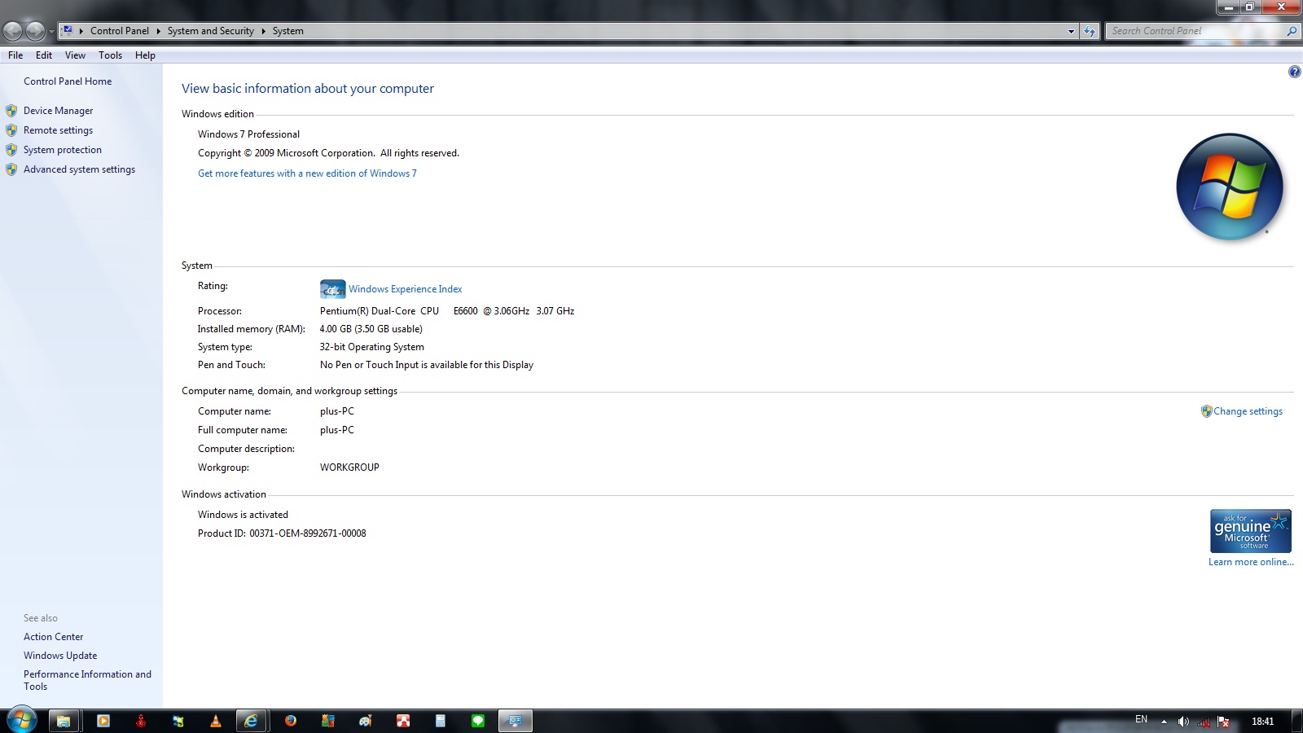Go to Control Panel Home
Image resolution: width=1303 pixels, height=733 pixels.
[x=68, y=81]
